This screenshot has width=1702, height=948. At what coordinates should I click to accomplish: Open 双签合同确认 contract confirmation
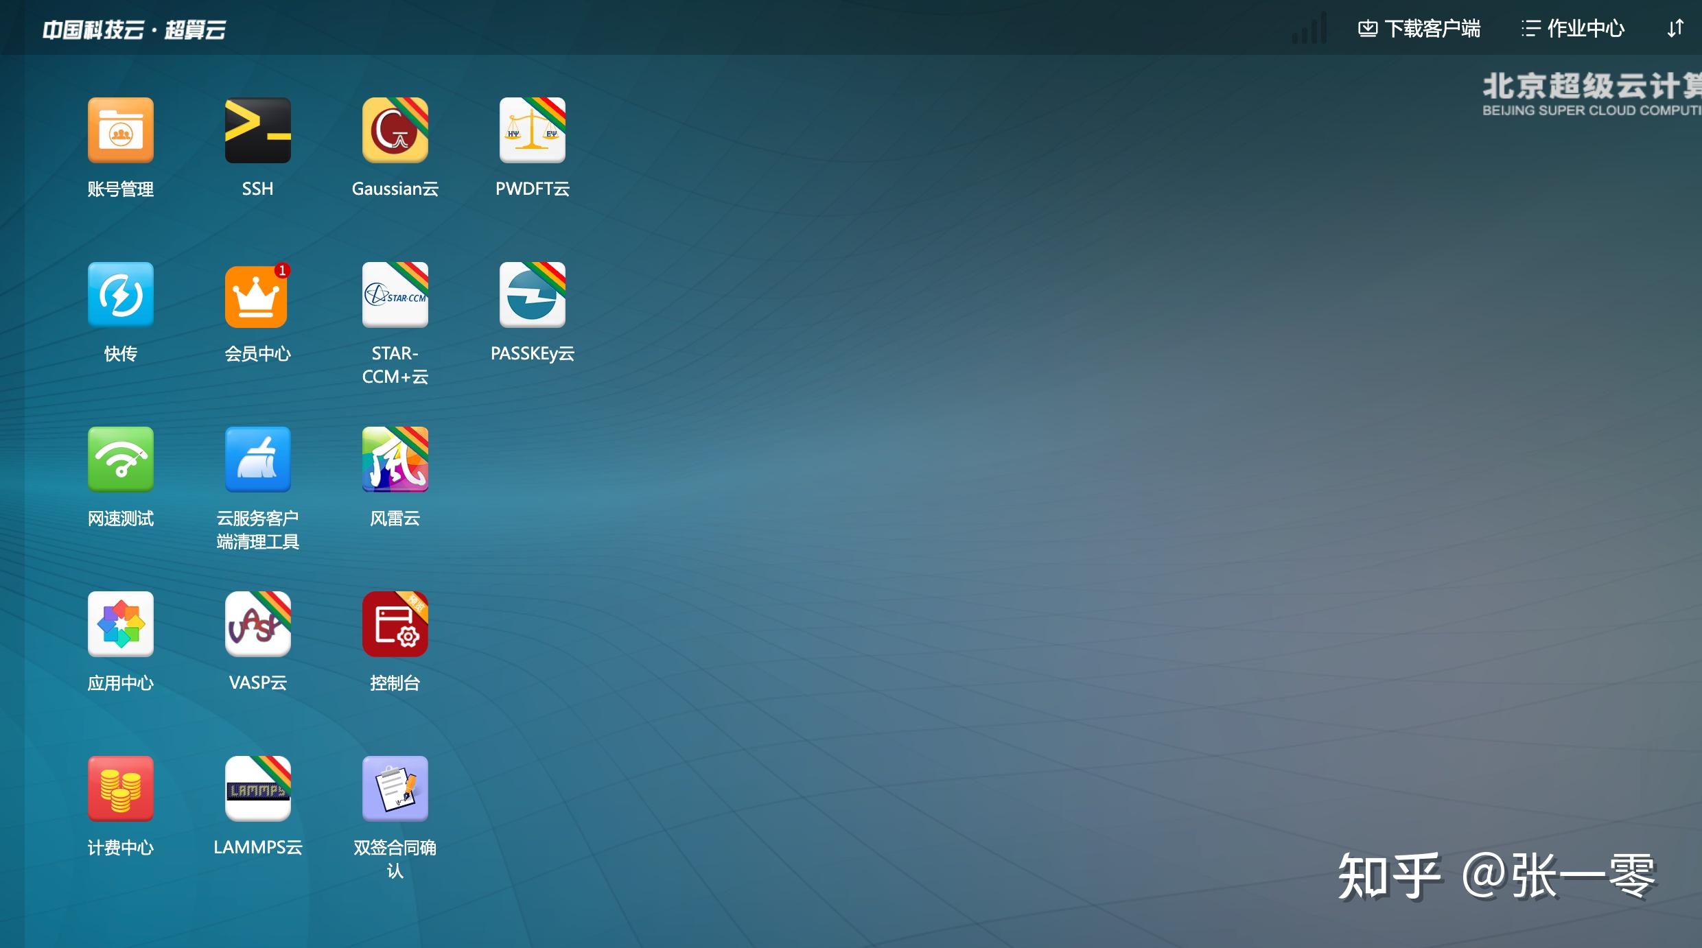click(395, 789)
